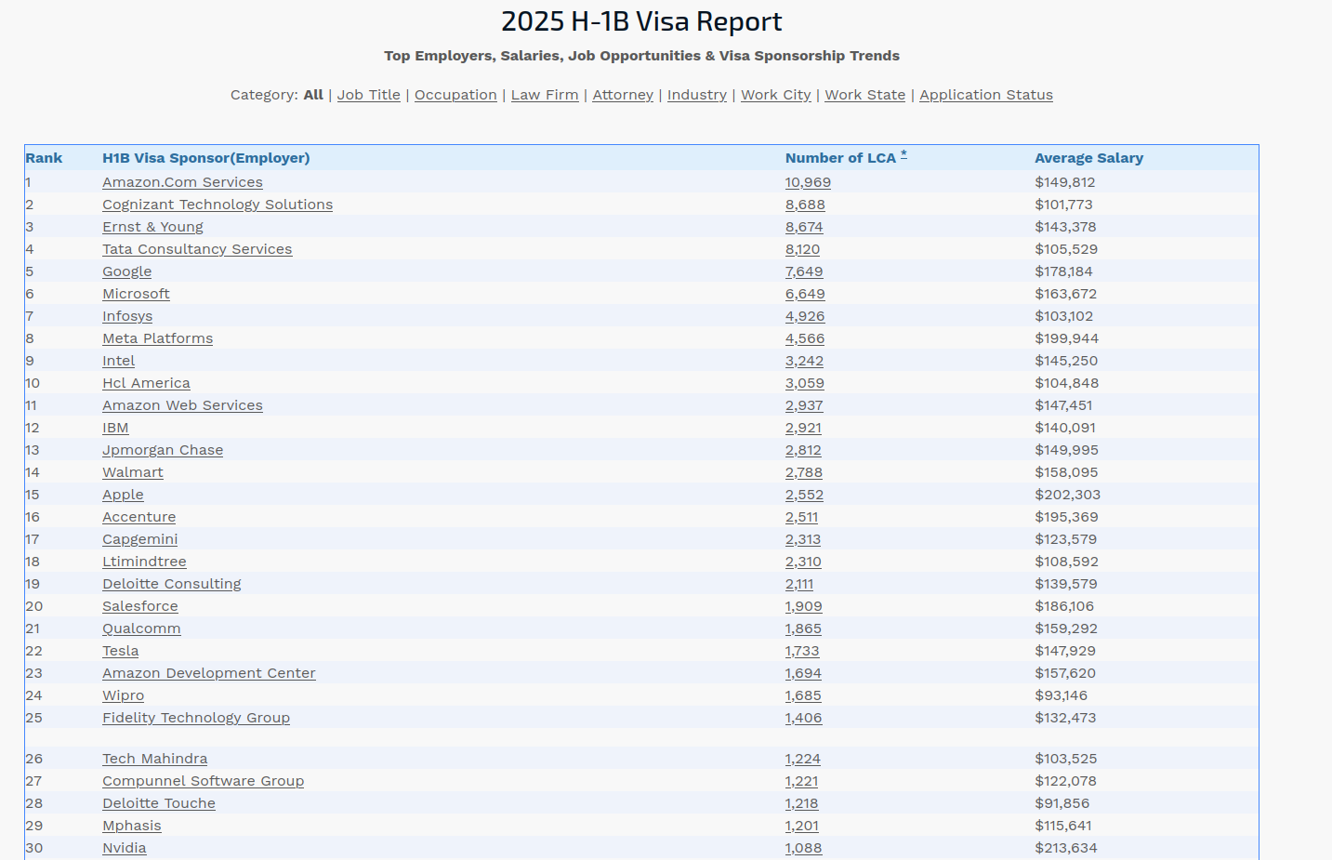Open Cognizant LCA count 8,688
1332x860 pixels.
[x=805, y=205]
